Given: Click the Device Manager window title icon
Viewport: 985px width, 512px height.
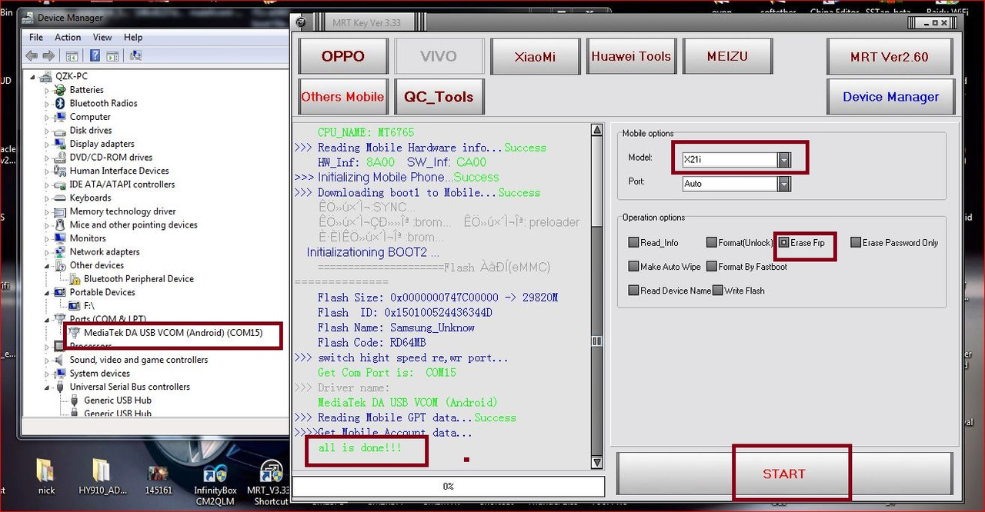Looking at the screenshot, I should click(x=28, y=17).
